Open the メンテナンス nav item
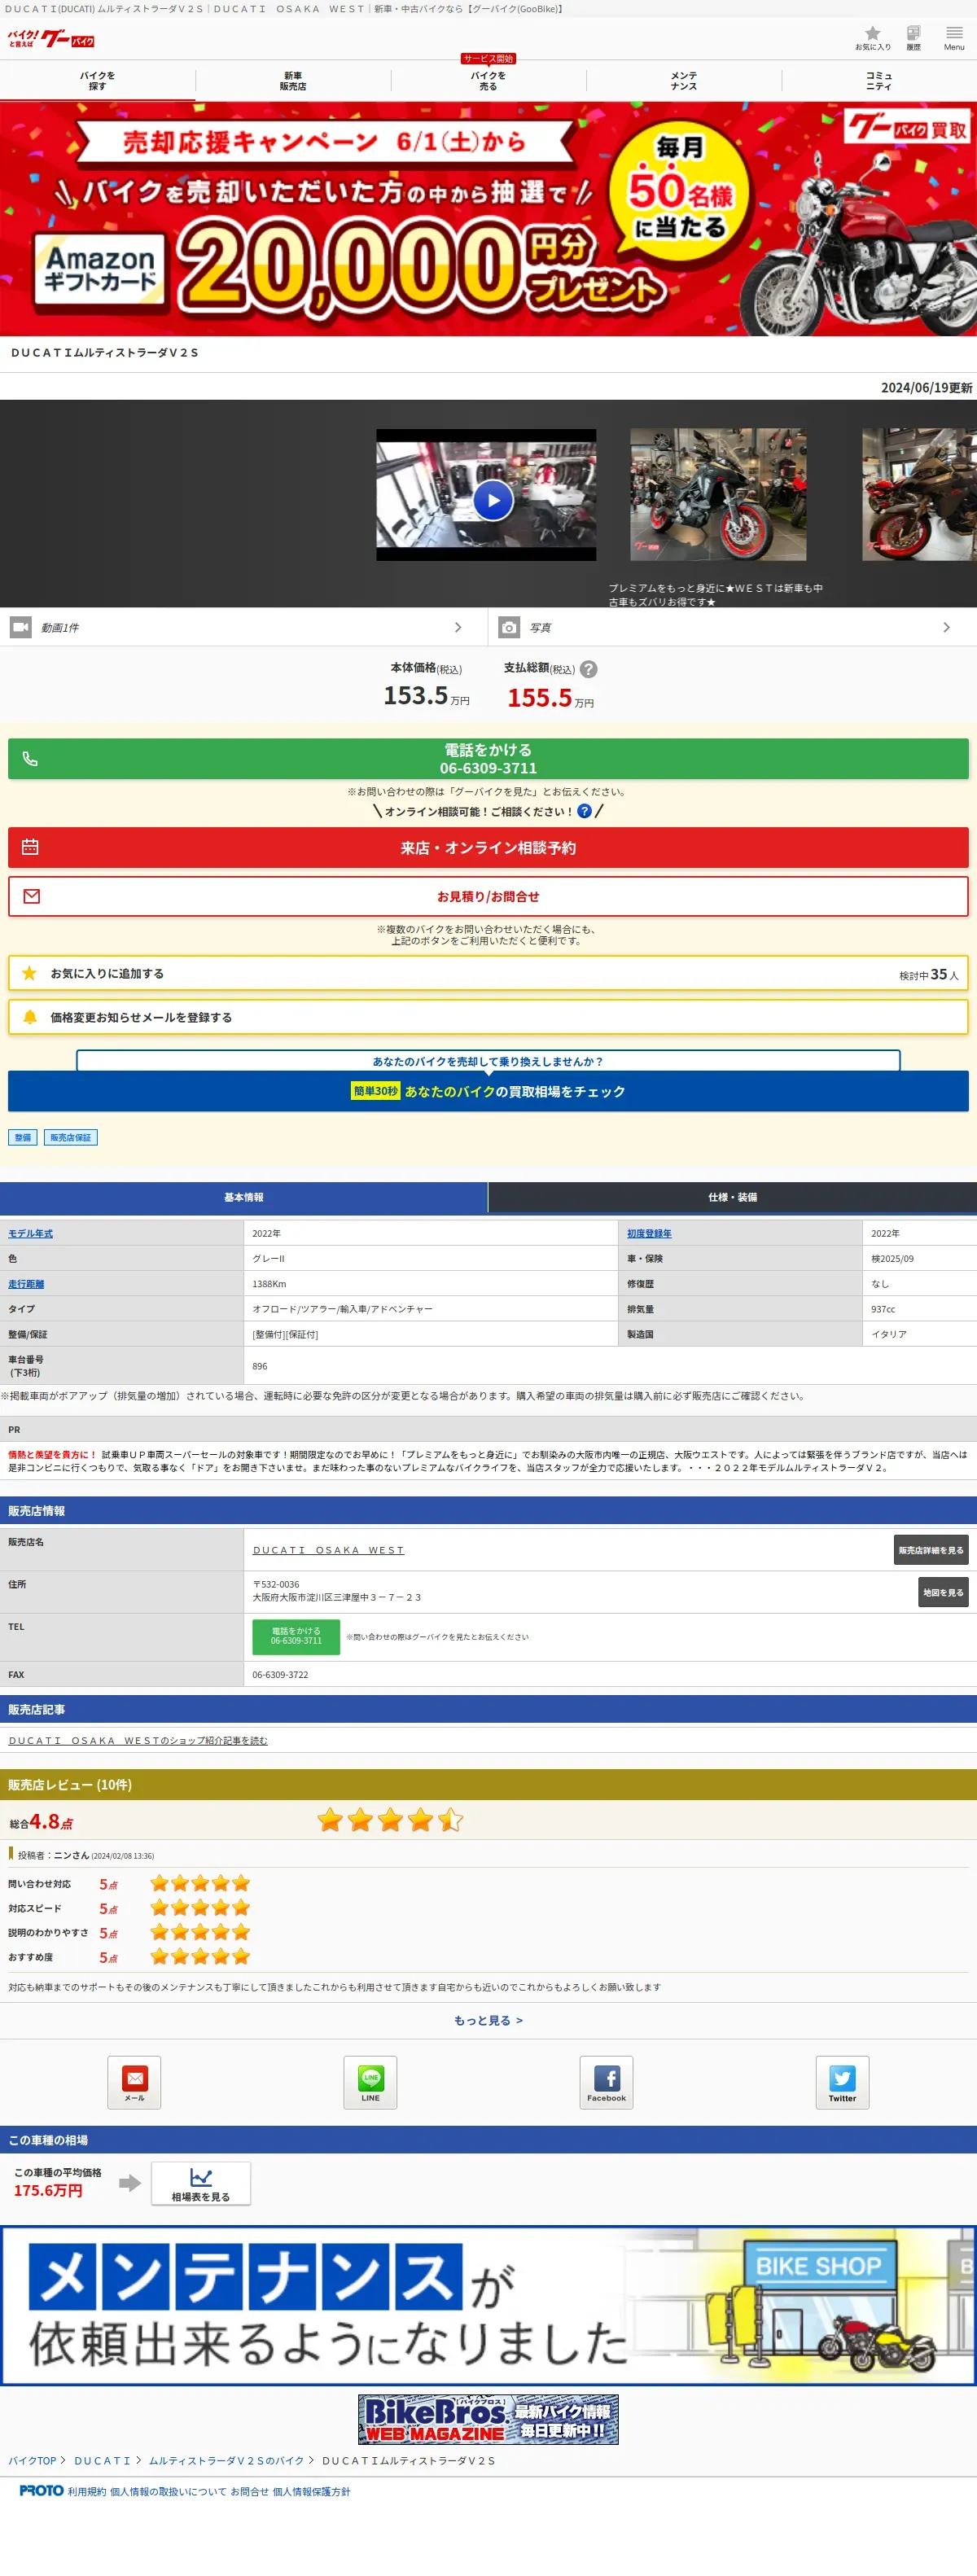Image resolution: width=977 pixels, height=2576 pixels. click(x=684, y=81)
